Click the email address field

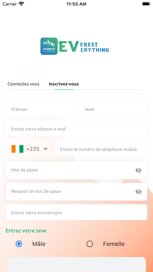tap(76, 129)
